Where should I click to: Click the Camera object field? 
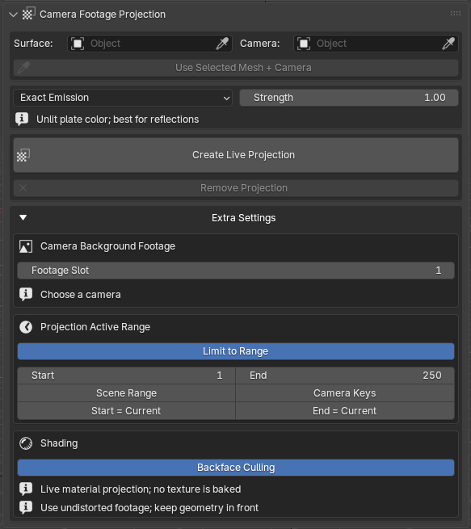click(x=376, y=44)
